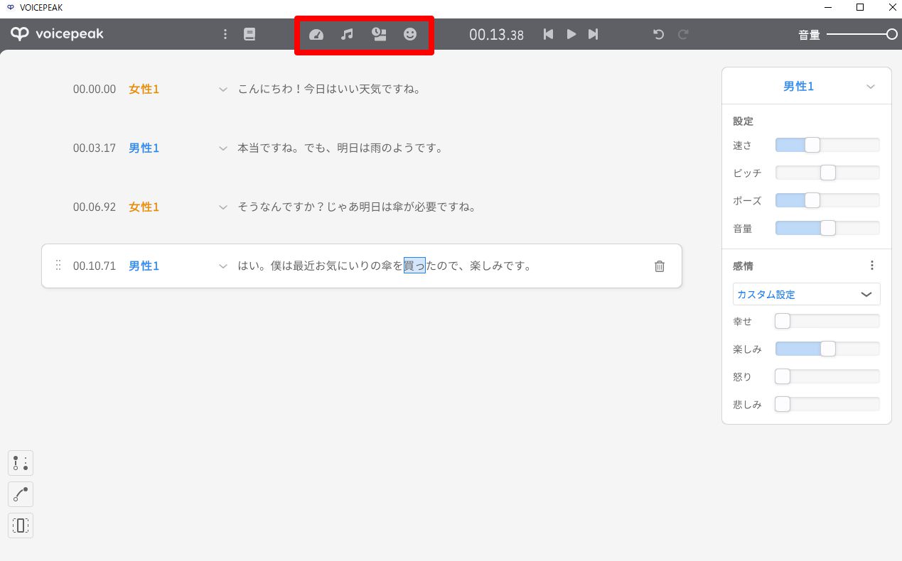Click timestamp 00.10.71

click(95, 266)
